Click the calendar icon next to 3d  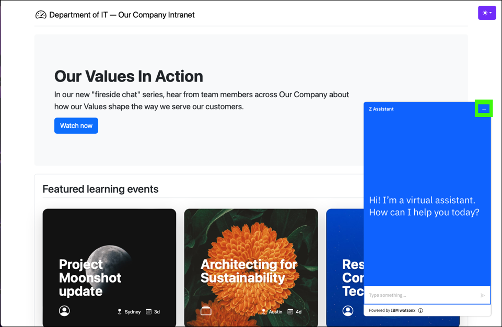[x=149, y=312]
